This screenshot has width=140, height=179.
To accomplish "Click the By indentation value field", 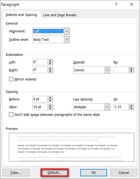I will pos(121,70).
